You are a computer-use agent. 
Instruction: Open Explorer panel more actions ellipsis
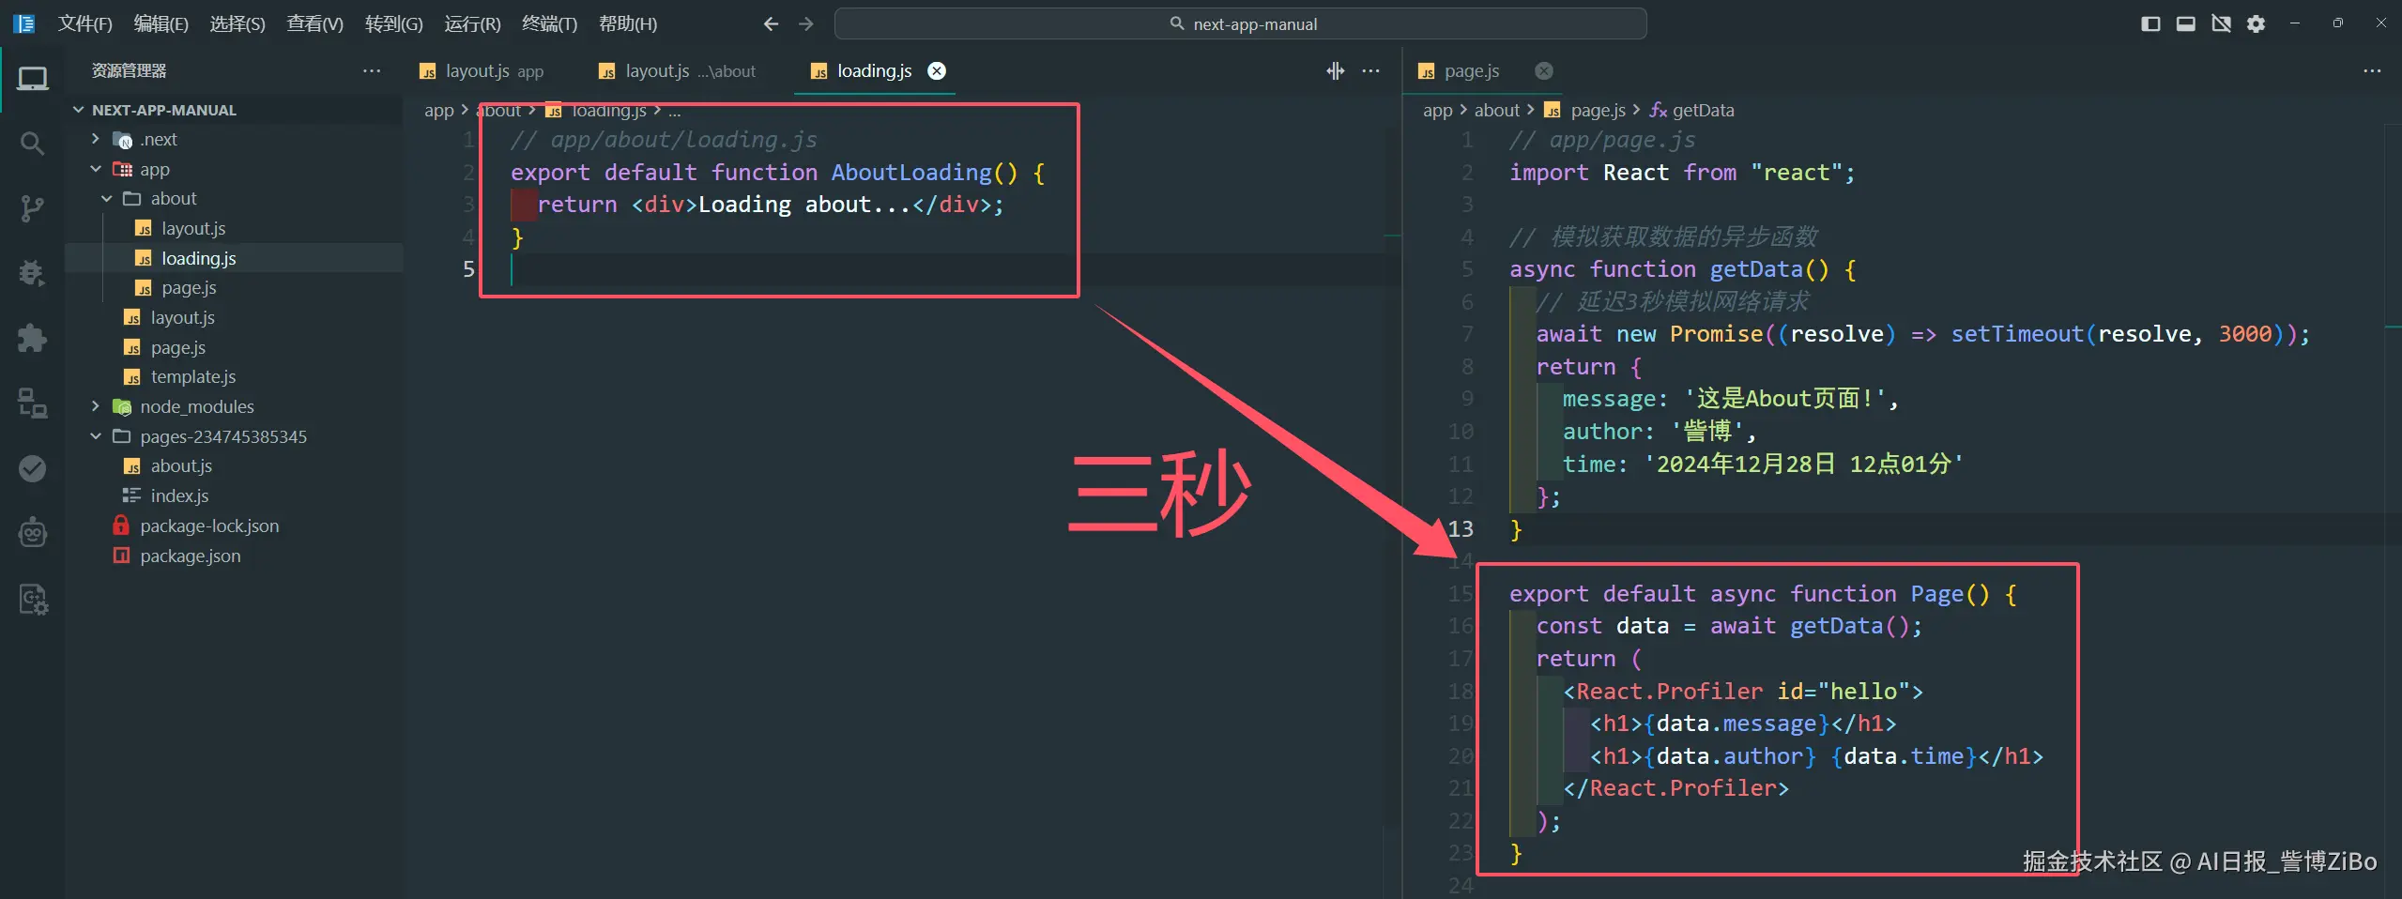pos(372,70)
